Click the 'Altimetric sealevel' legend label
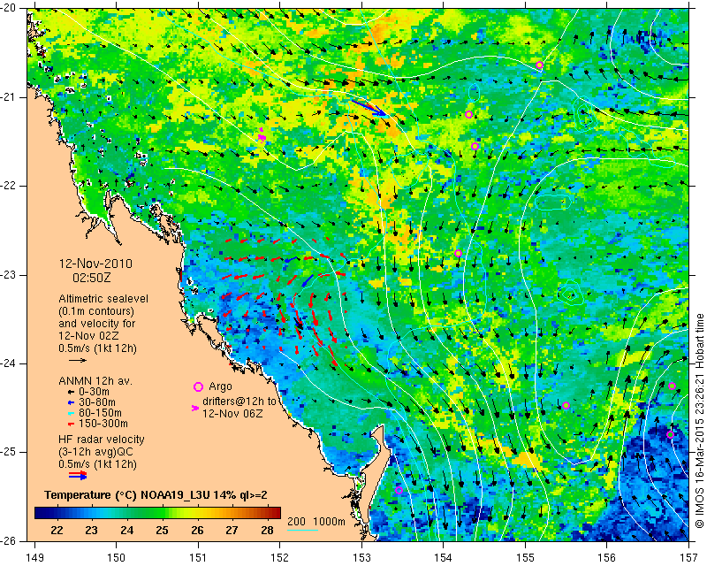707x566 pixels. coord(103,299)
